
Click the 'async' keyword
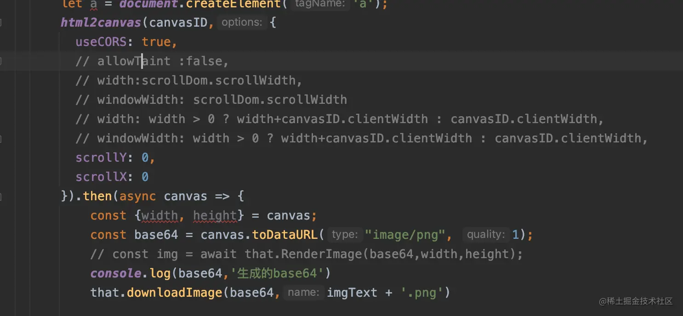point(138,196)
